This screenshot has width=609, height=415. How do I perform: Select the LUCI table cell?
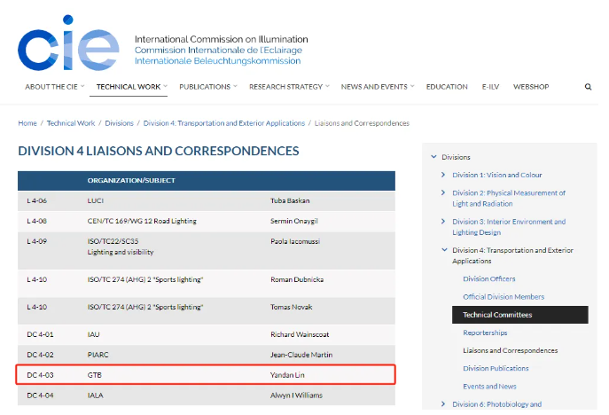95,200
